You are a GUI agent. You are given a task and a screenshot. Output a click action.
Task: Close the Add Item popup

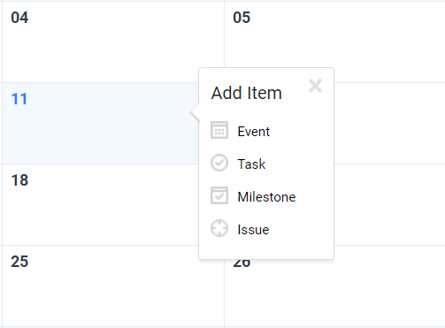tap(315, 86)
